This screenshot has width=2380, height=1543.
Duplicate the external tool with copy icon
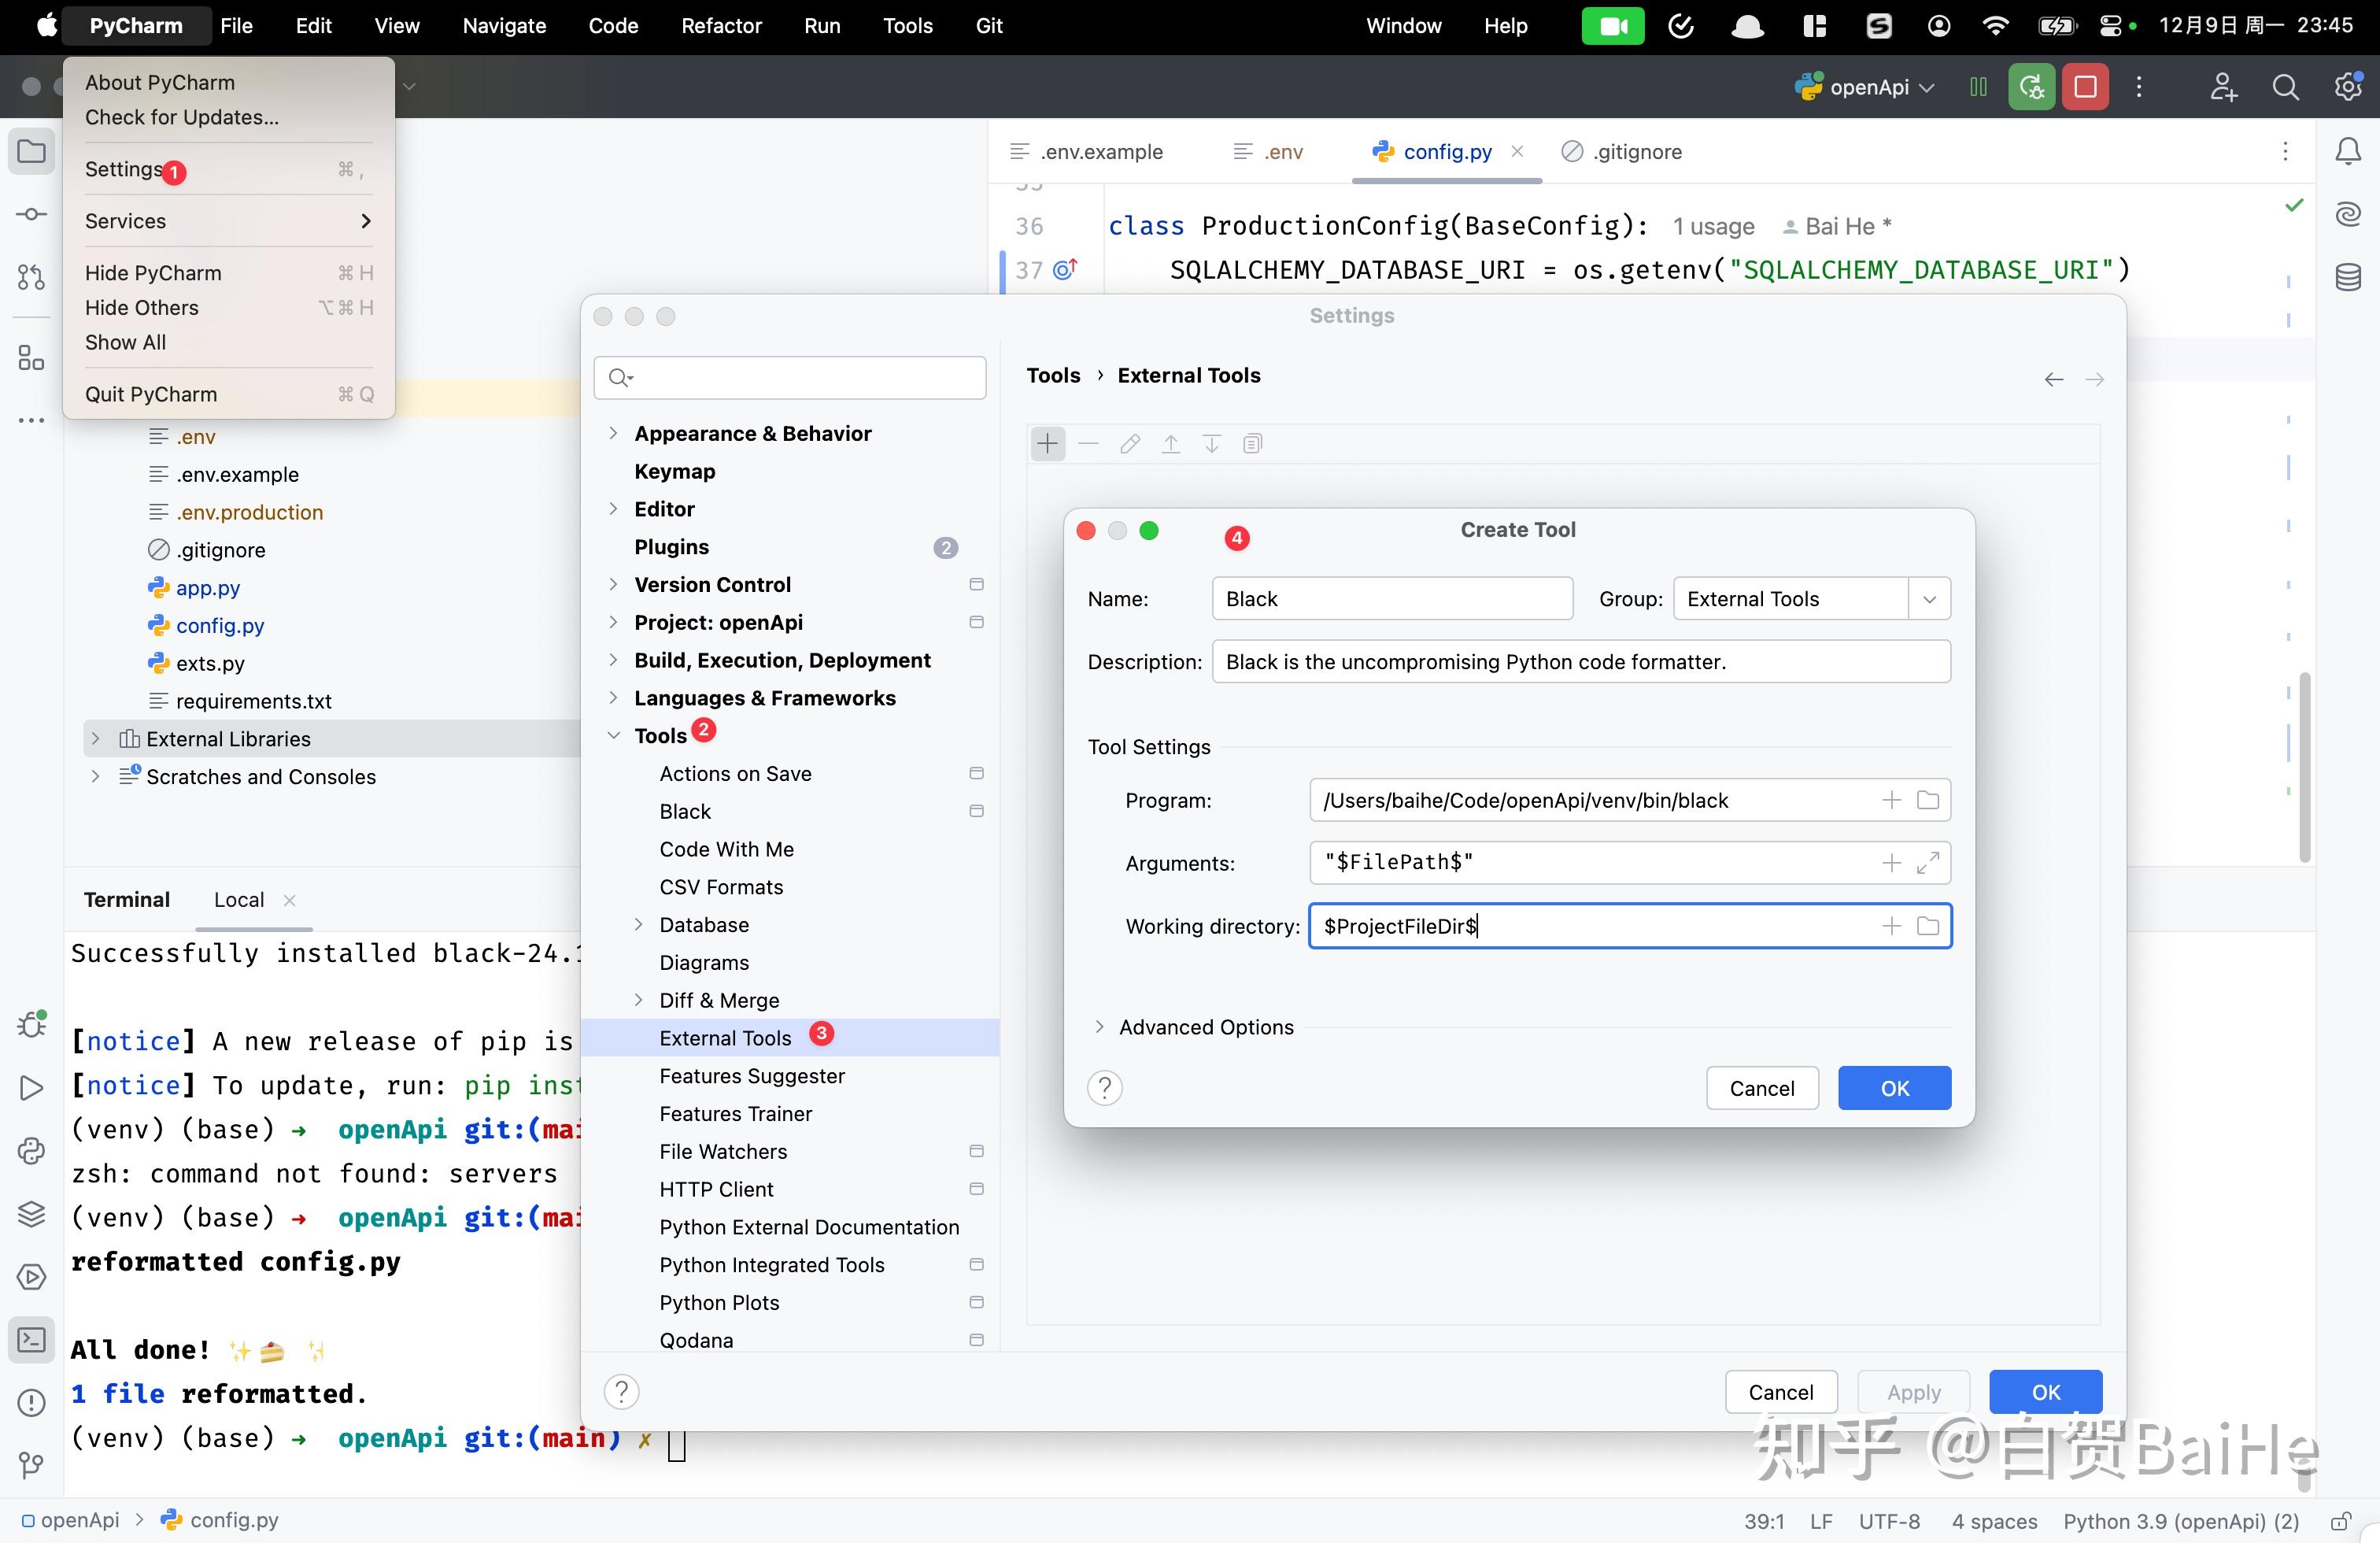[x=1252, y=443]
